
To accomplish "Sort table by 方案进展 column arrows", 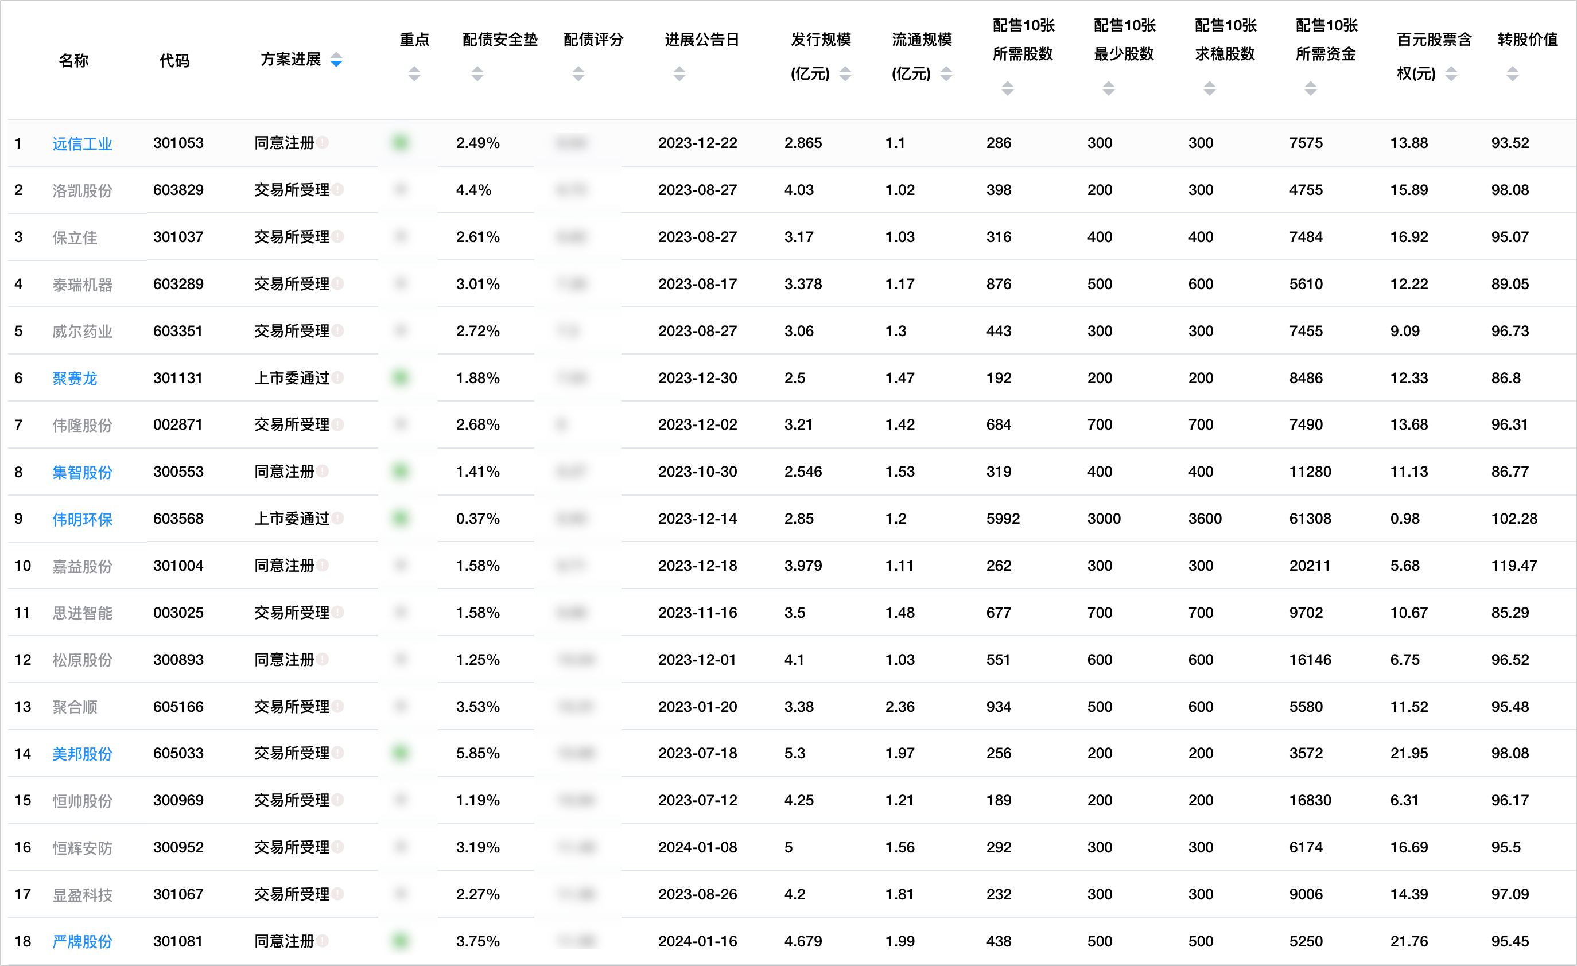I will pyautogui.click(x=336, y=60).
